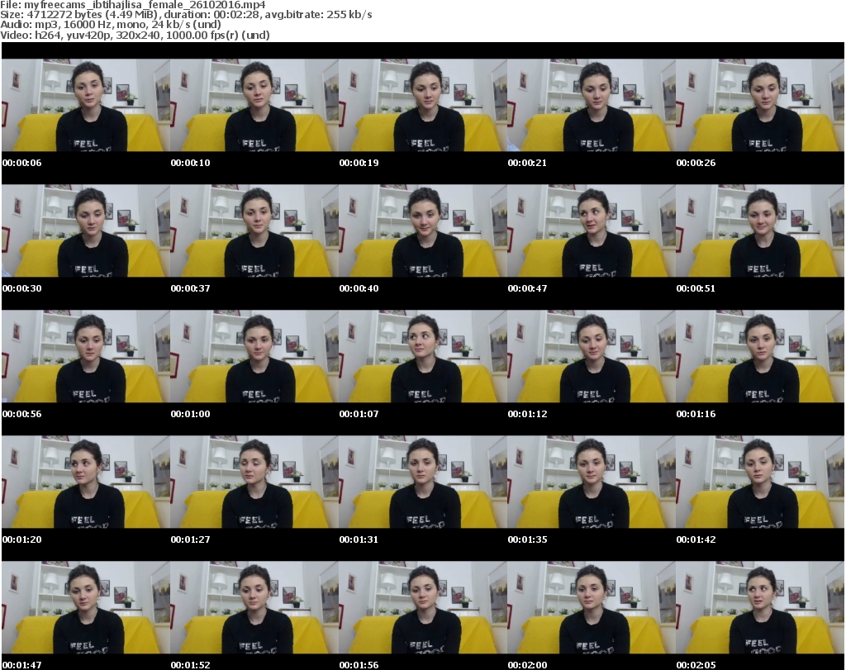Open the video frame at 00:01:12
This screenshot has width=846, height=670.
point(592,356)
